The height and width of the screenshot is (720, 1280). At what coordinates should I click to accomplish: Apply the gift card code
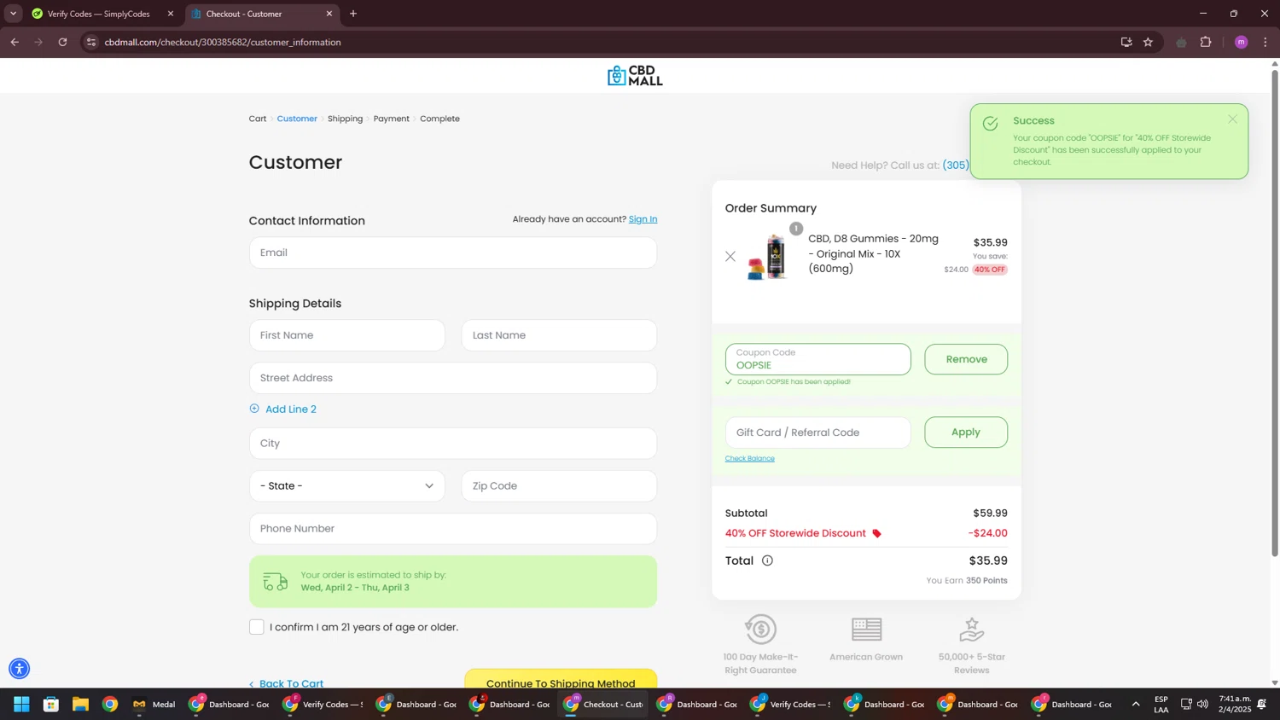[x=966, y=433]
